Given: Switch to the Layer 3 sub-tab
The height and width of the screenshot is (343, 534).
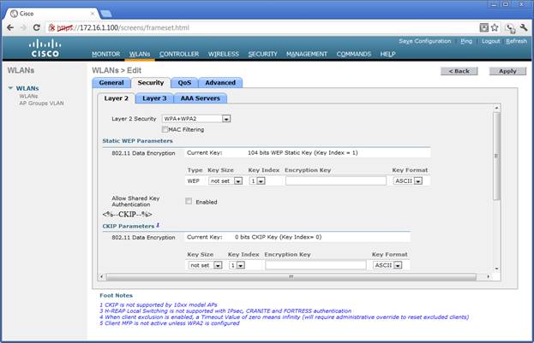Looking at the screenshot, I should (154, 98).
